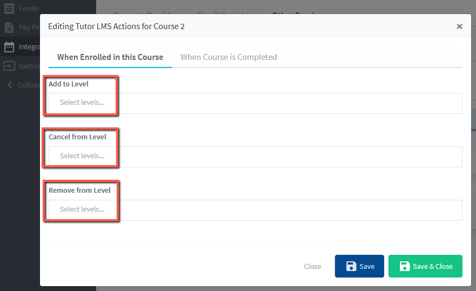The image size is (476, 291).
Task: Expand the Cancel from Level selector
Action: (x=255, y=156)
